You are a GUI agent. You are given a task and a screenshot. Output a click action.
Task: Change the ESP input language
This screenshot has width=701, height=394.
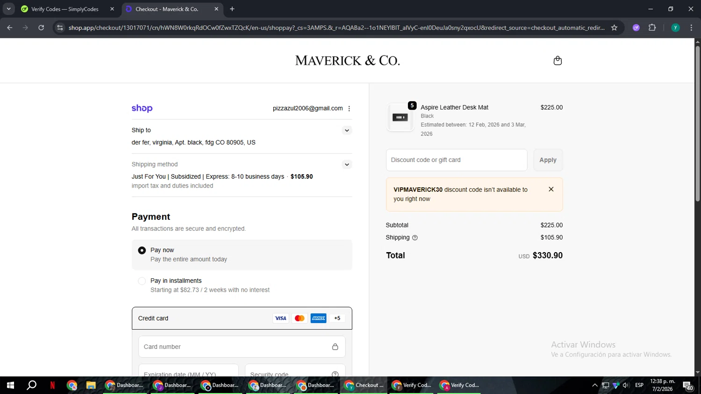pos(639,385)
